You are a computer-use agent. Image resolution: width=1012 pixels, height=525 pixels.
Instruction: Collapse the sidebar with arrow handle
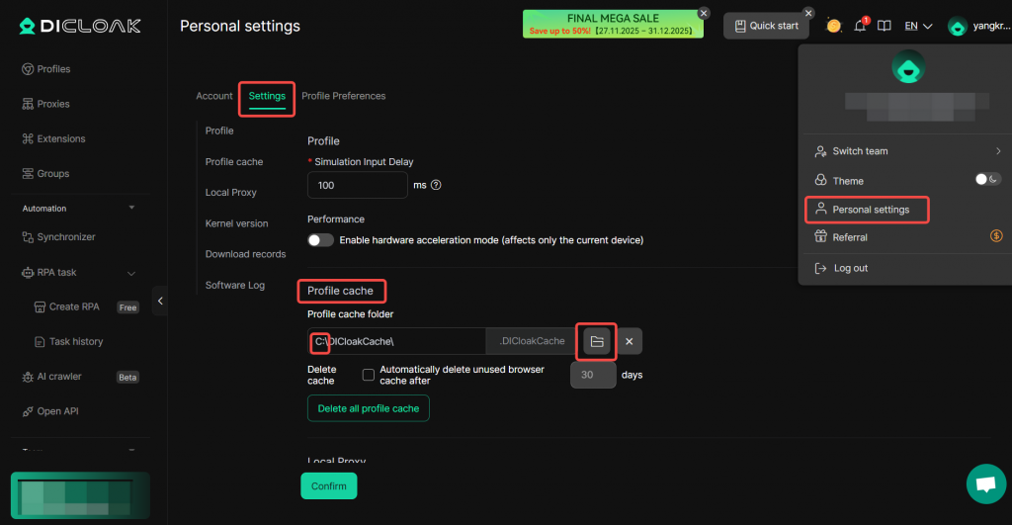coord(160,300)
